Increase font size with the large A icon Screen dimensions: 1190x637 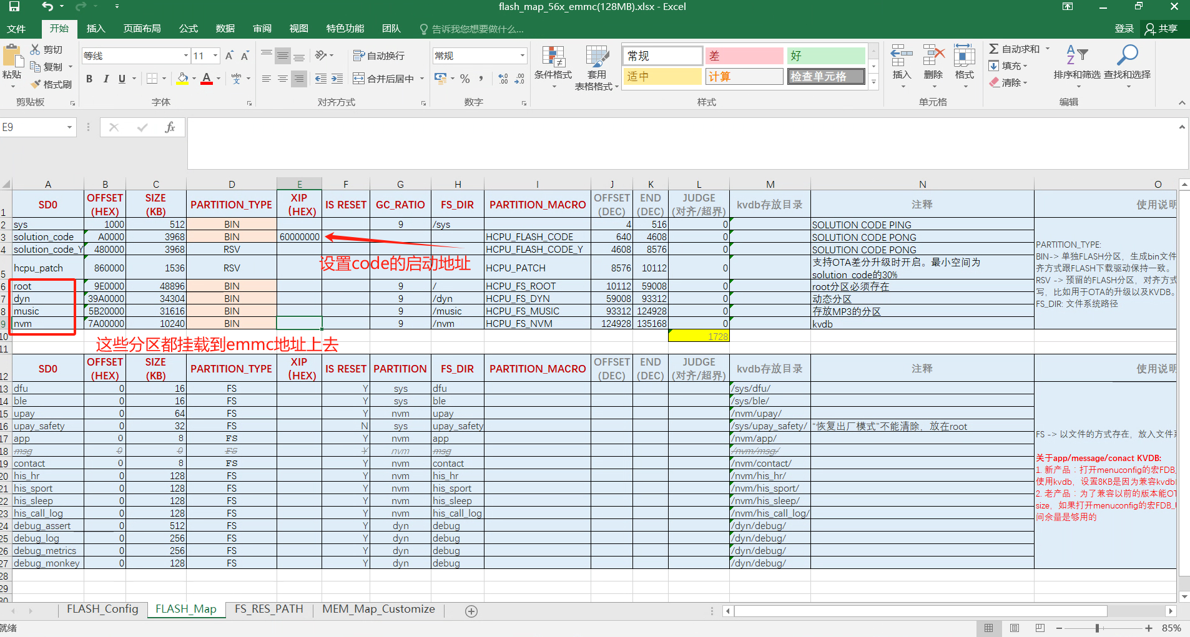229,56
